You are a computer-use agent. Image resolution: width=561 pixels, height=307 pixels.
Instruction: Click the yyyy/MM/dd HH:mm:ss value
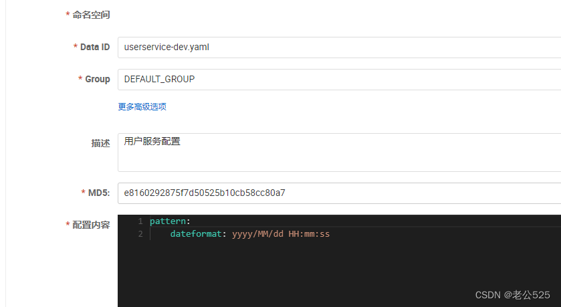coord(281,234)
